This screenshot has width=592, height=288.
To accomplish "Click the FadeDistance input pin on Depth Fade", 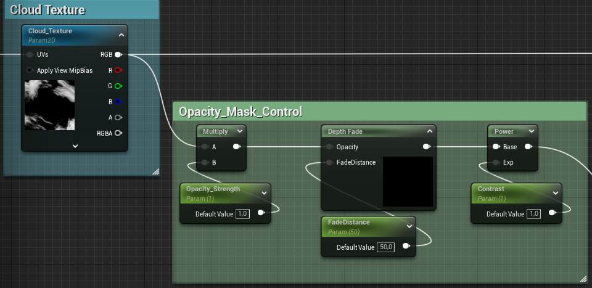I will pos(329,162).
